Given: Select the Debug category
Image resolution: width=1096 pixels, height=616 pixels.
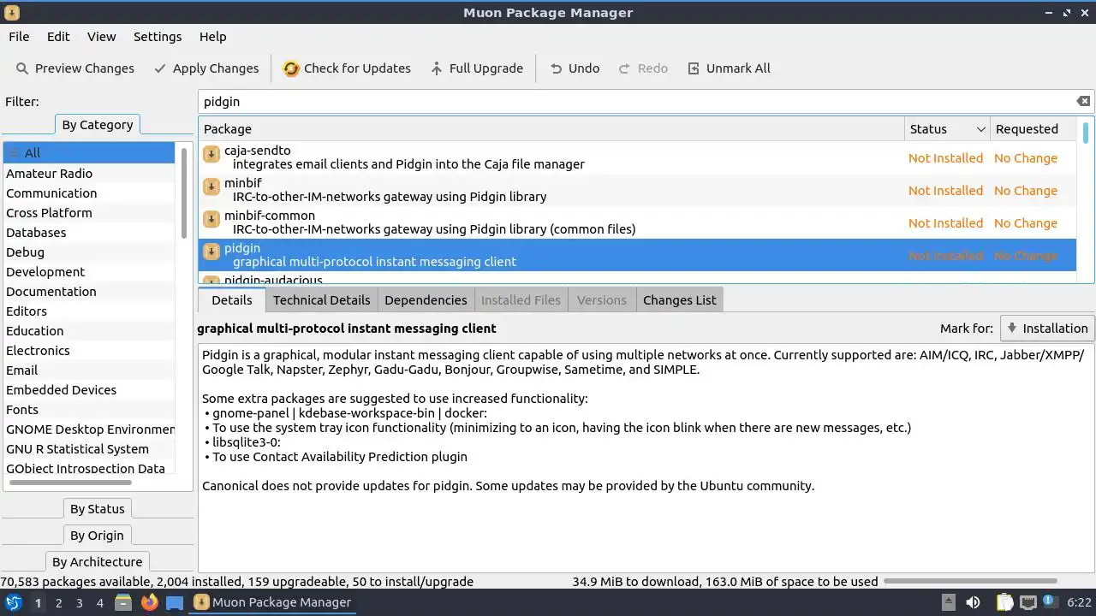Looking at the screenshot, I should pyautogui.click(x=88, y=252).
